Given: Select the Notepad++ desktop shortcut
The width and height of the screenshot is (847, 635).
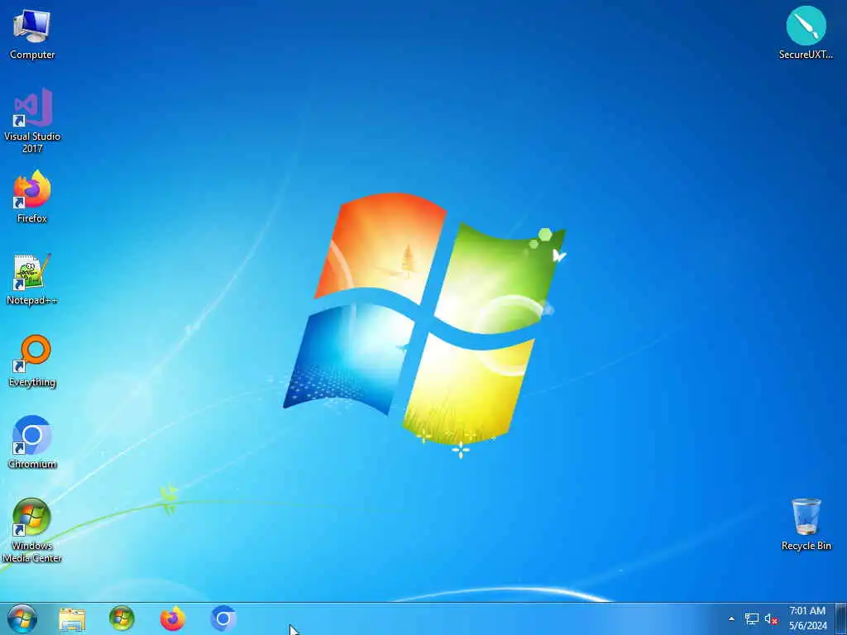Looking at the screenshot, I should pos(32,279).
